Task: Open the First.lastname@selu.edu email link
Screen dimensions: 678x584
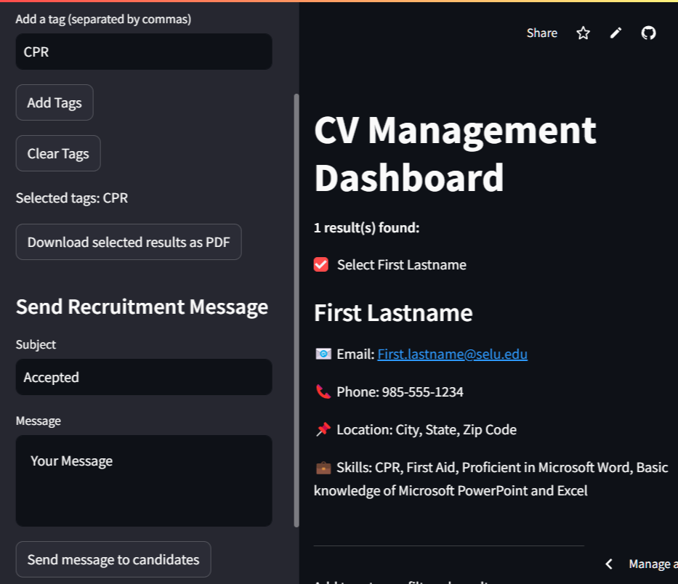Action: click(452, 354)
